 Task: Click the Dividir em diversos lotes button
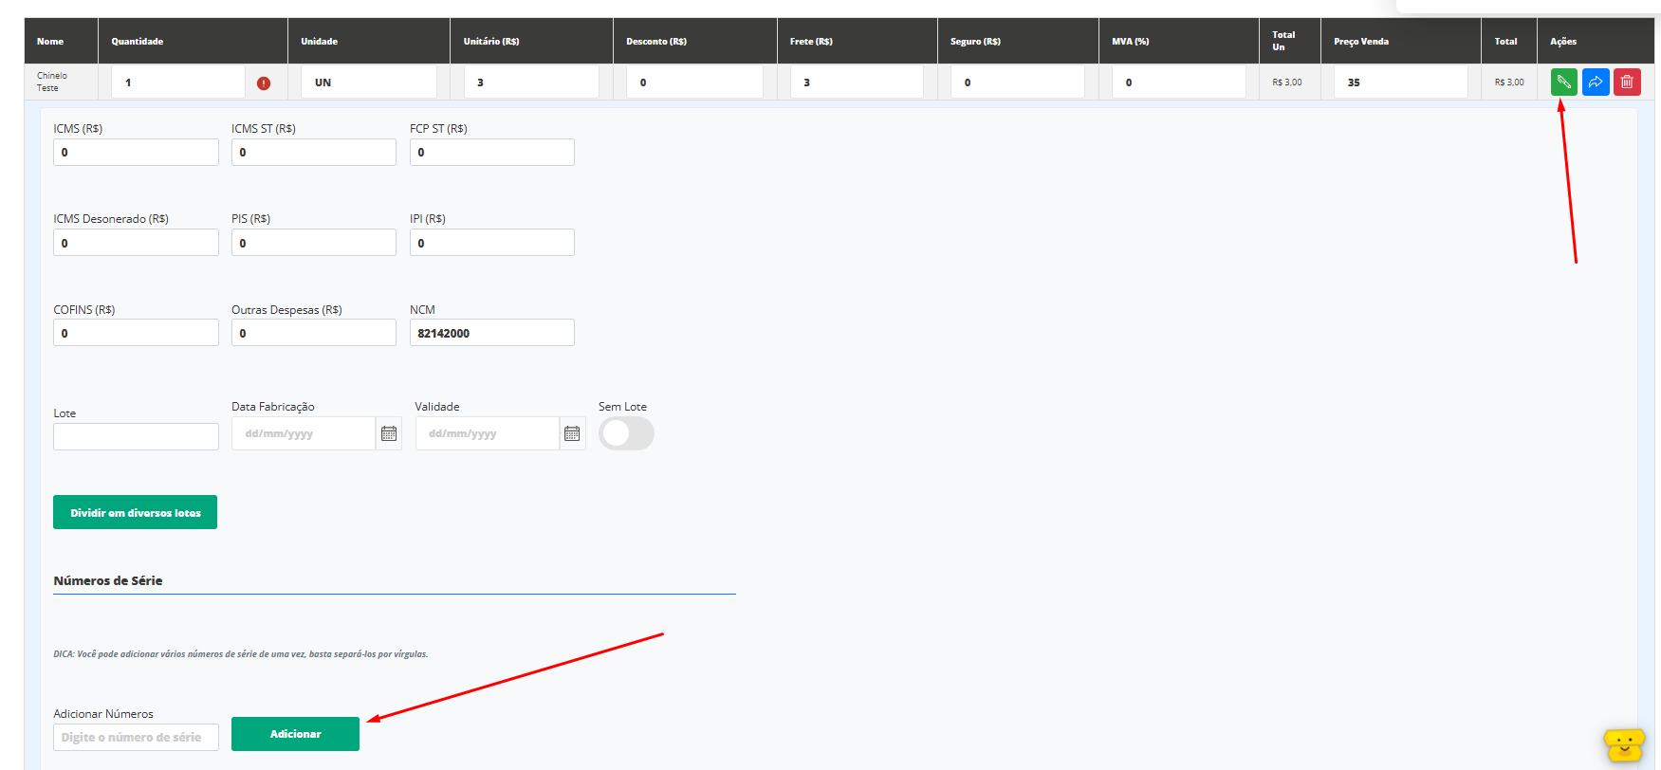pos(135,512)
